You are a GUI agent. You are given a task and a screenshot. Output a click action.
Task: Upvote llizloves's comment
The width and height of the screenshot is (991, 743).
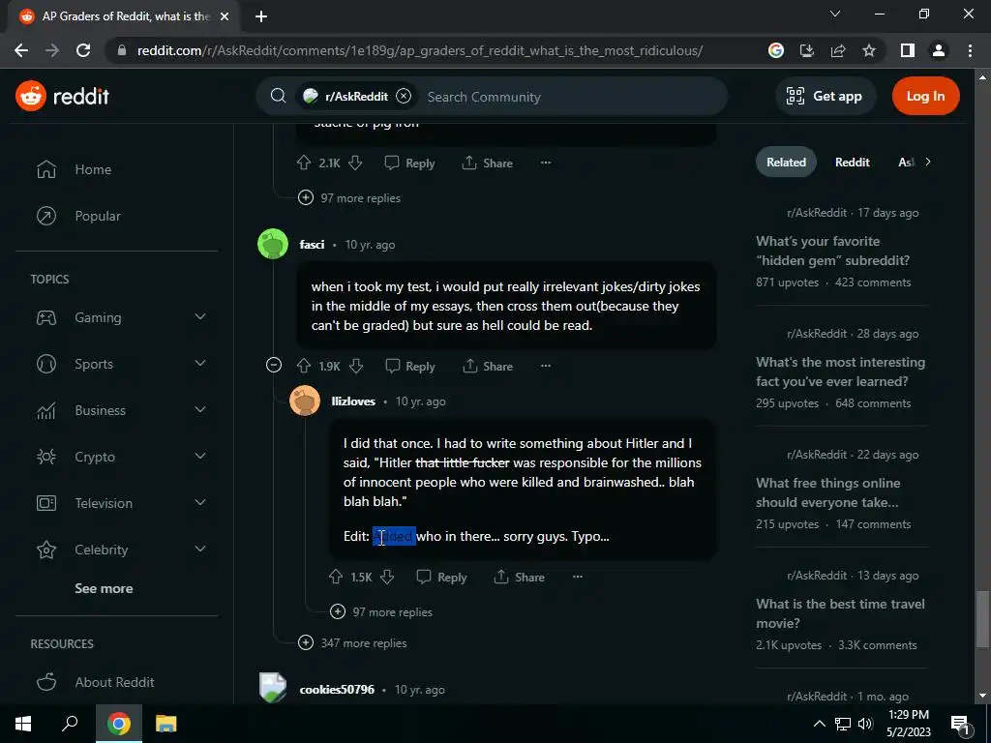[336, 577]
